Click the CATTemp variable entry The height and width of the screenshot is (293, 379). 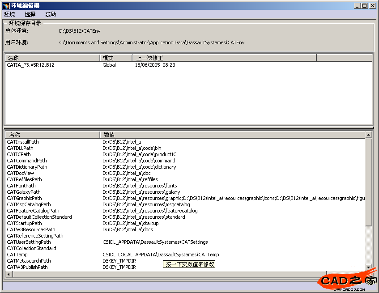17,255
